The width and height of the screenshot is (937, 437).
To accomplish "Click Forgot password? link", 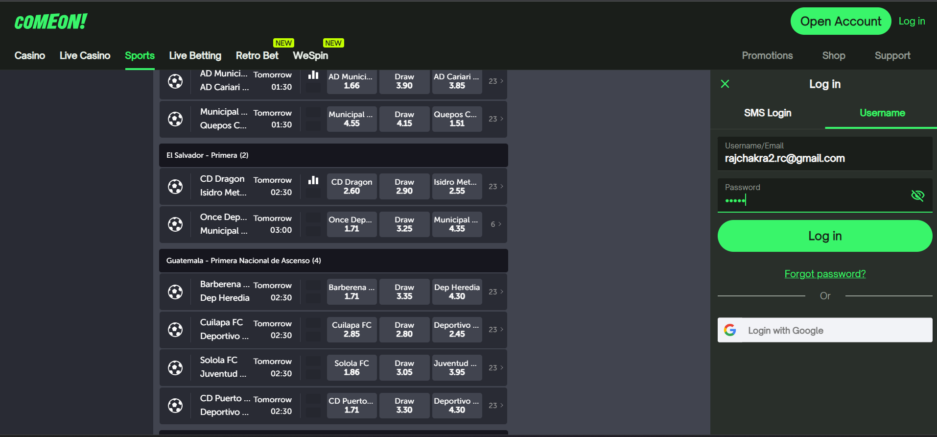I will 825,274.
